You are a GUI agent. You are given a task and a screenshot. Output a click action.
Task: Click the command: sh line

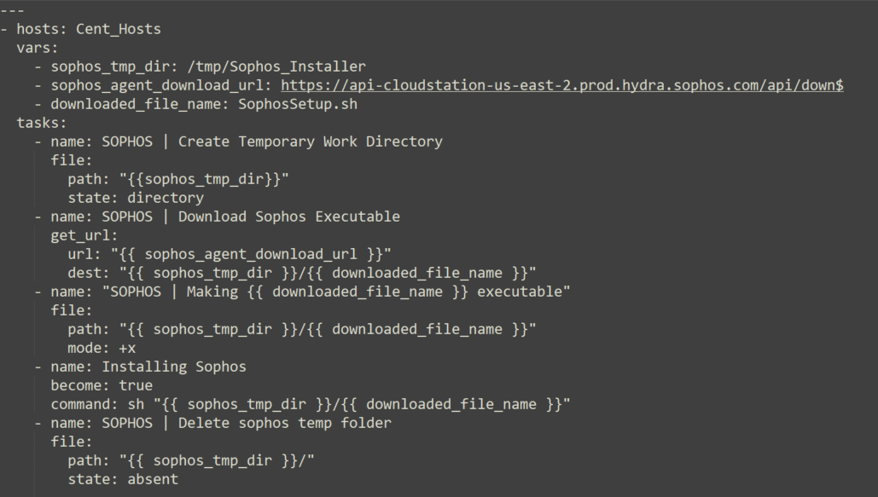tap(310, 404)
